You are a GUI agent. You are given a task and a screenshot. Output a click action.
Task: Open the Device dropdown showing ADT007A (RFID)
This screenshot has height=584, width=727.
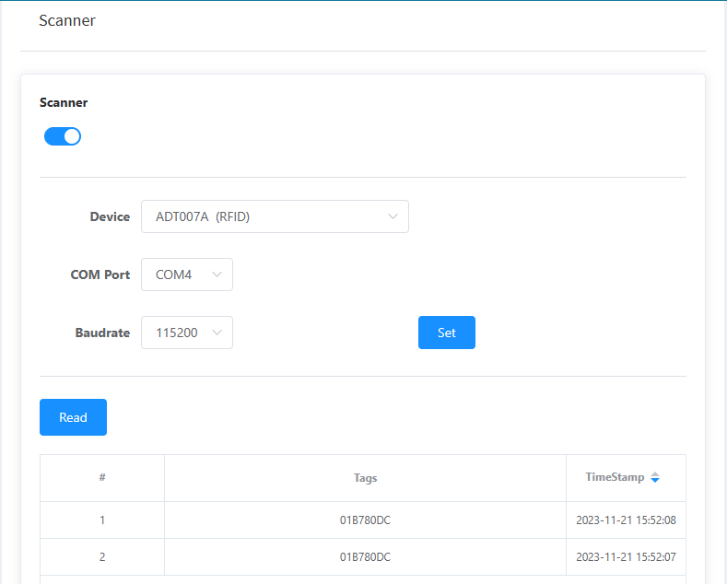(274, 216)
